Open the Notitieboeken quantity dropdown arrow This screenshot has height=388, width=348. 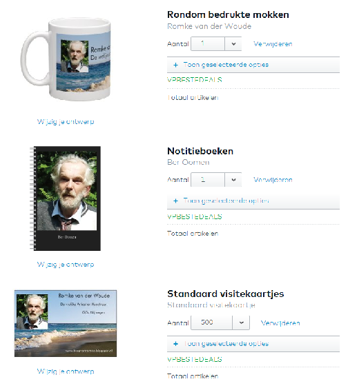233,180
